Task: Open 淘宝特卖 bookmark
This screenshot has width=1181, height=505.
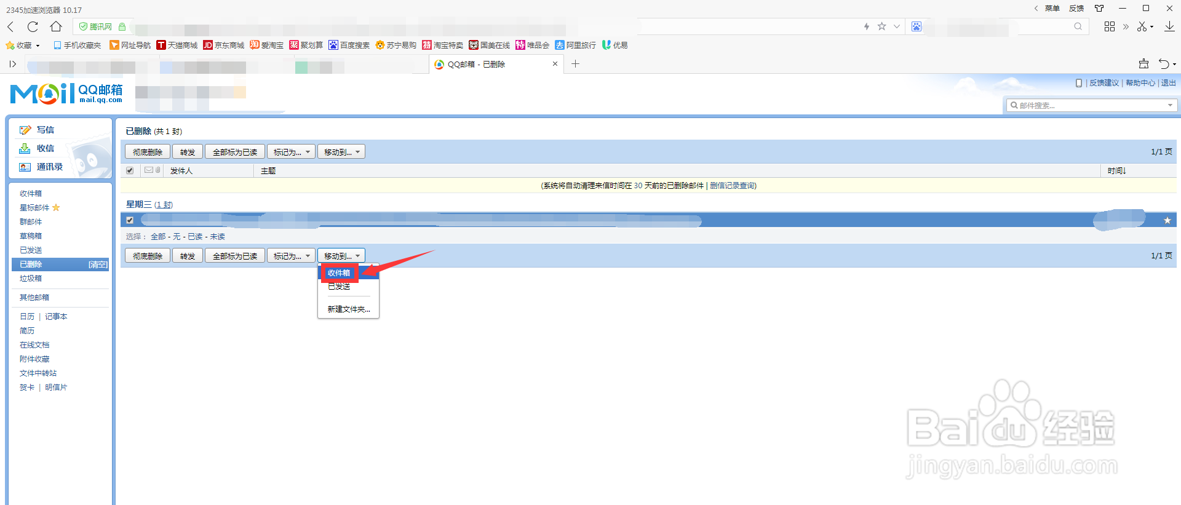Action: pos(443,45)
